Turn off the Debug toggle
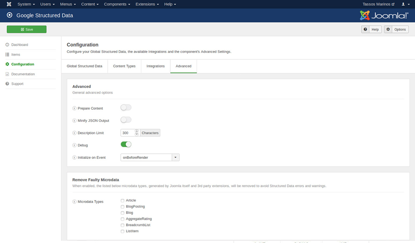The image size is (415, 243). click(126, 144)
